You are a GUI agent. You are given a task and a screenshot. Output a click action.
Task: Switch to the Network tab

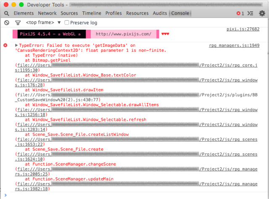click(x=47, y=13)
